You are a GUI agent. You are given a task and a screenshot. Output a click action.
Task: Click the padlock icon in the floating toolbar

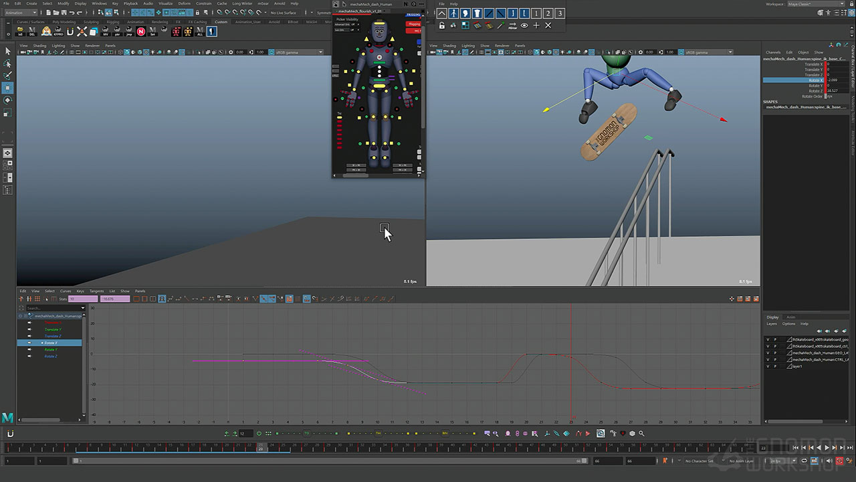click(x=441, y=25)
